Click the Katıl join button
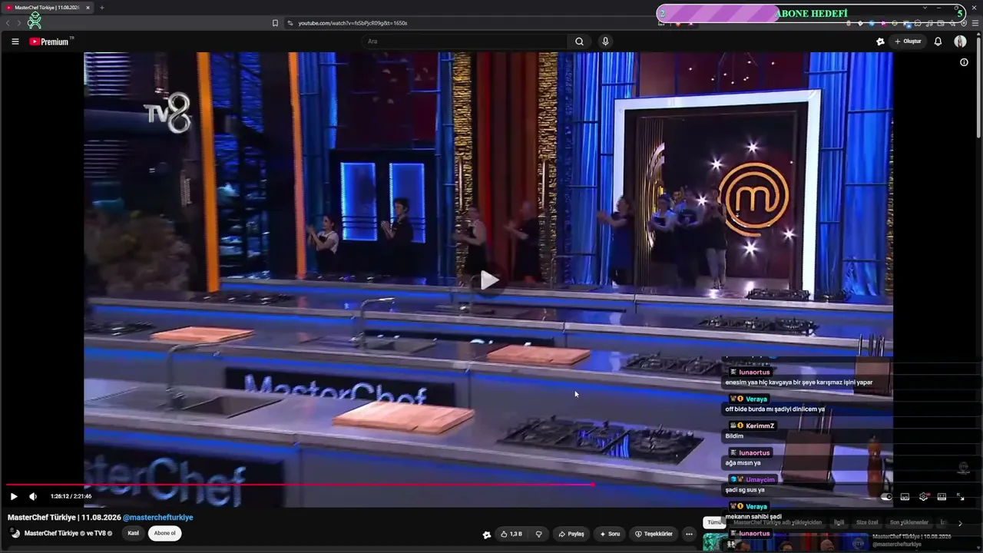The width and height of the screenshot is (983, 553). click(x=134, y=533)
